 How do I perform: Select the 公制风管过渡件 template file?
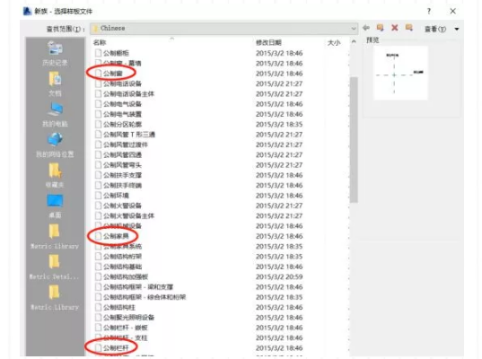[121, 144]
